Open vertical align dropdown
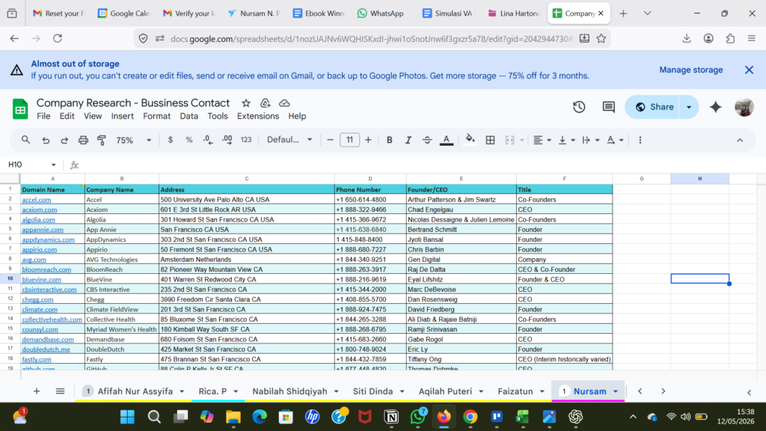The height and width of the screenshot is (431, 766). click(567, 140)
